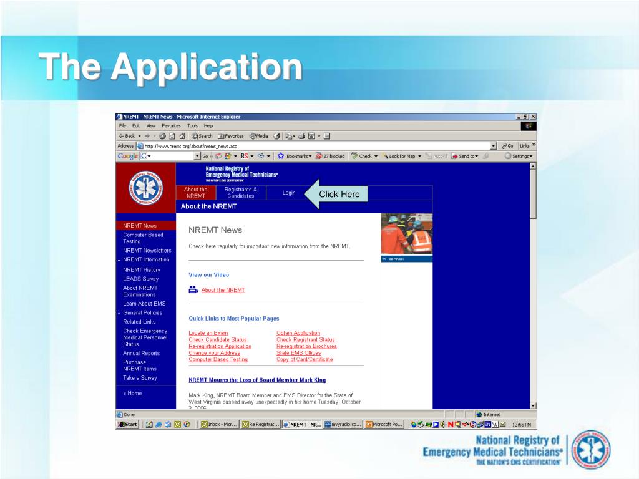Open the Help menu
This screenshot has width=639, height=479.
(x=208, y=126)
